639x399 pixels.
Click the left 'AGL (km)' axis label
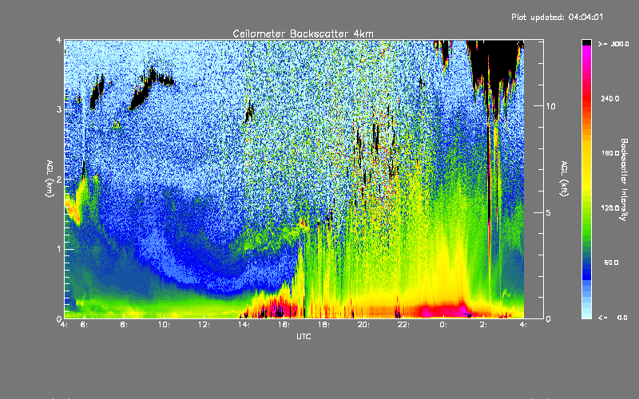point(50,179)
